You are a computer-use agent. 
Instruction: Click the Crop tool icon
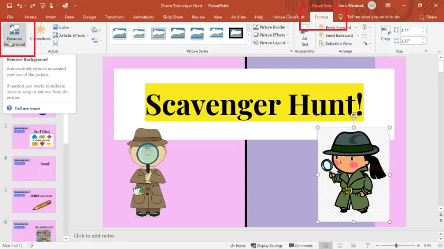(385, 30)
